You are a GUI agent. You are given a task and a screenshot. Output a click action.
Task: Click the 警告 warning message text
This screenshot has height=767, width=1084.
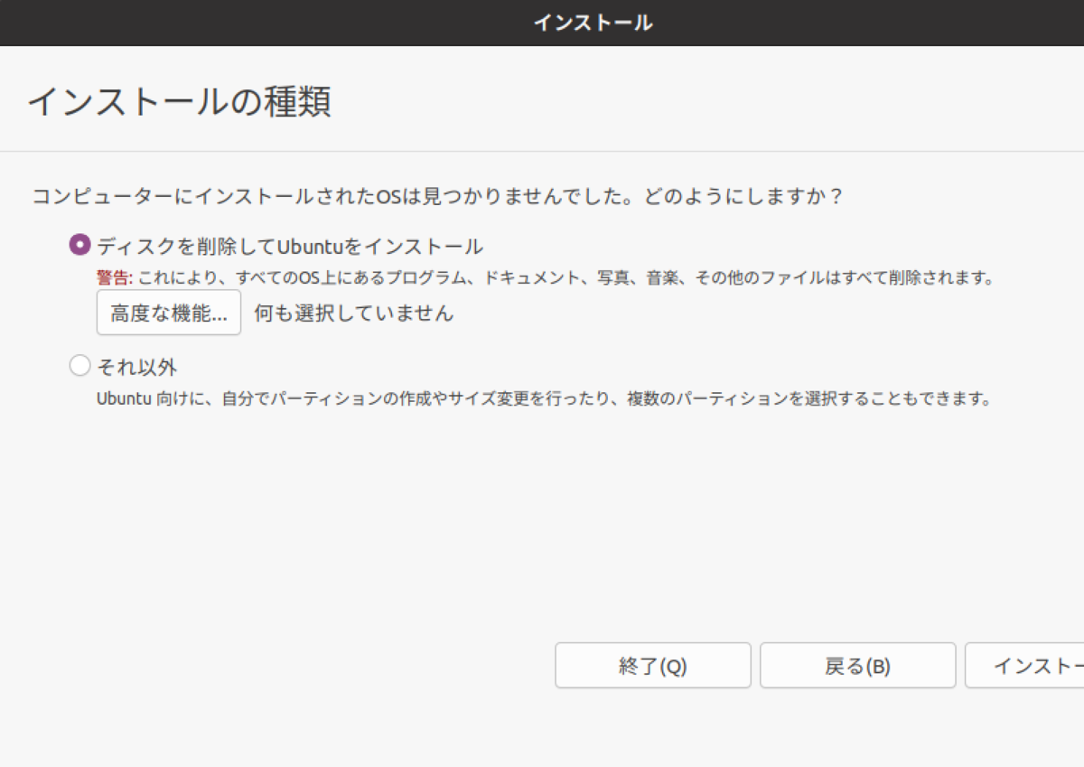pos(542,278)
